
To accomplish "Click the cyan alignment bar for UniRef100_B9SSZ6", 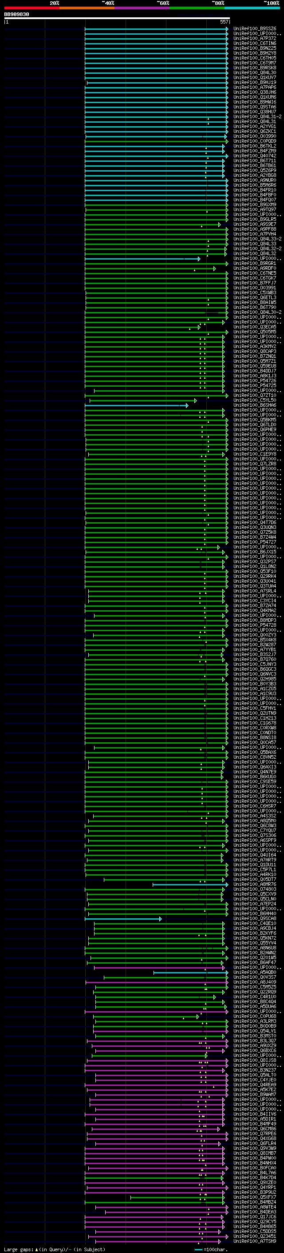I will [x=156, y=29].
